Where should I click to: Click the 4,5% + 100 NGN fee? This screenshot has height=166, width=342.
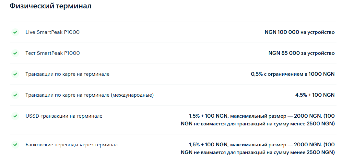tap(315, 95)
